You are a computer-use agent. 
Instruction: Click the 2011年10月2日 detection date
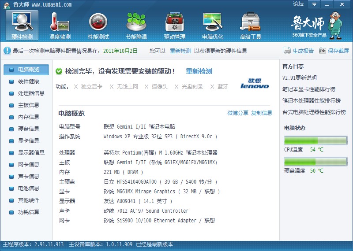pos(120,51)
